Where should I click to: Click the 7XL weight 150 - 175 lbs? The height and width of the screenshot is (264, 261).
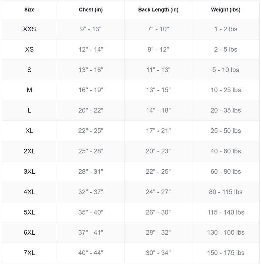click(x=225, y=253)
